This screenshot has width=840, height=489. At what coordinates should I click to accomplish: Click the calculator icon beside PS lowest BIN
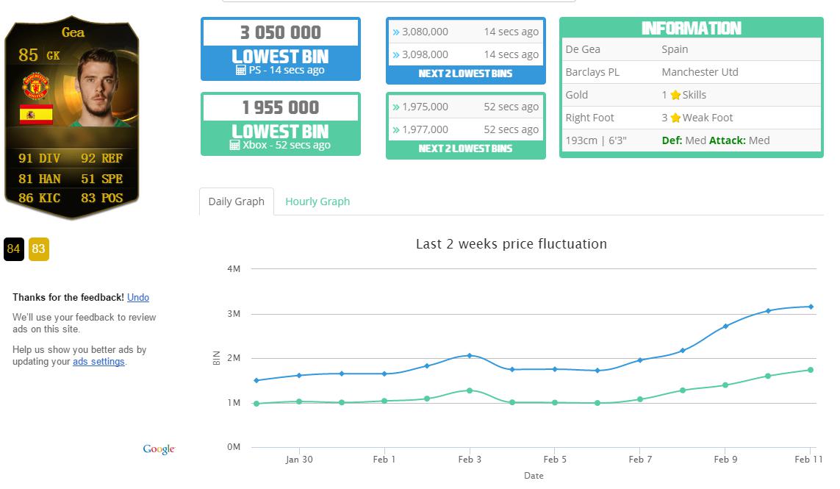[x=240, y=71]
